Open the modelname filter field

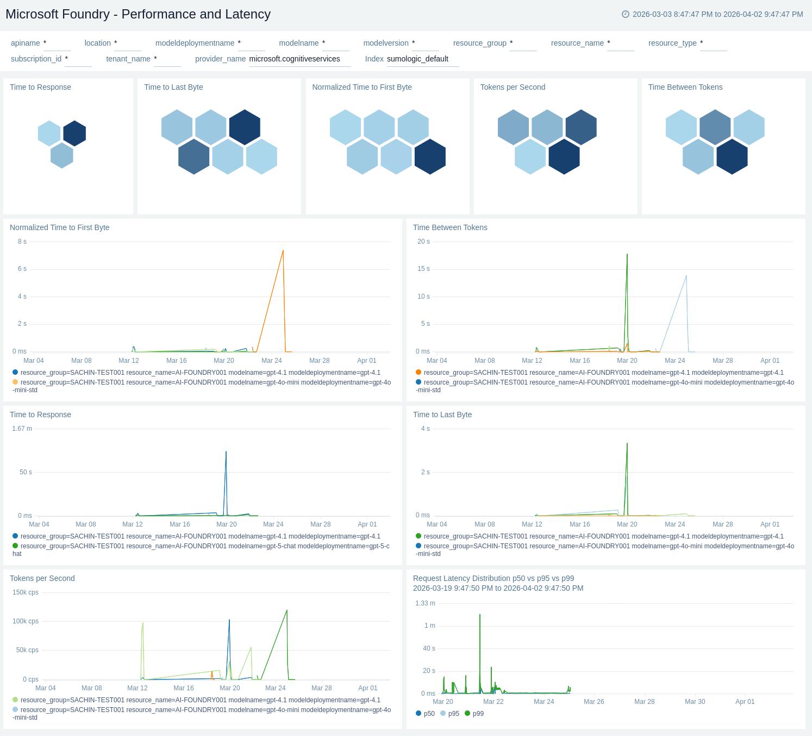(x=335, y=44)
